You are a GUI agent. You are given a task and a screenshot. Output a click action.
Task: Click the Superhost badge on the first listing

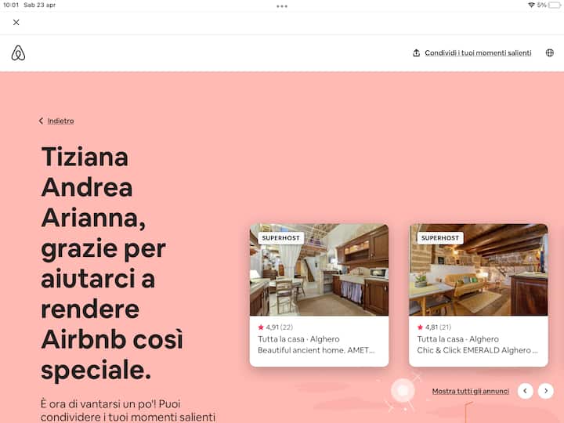point(281,237)
